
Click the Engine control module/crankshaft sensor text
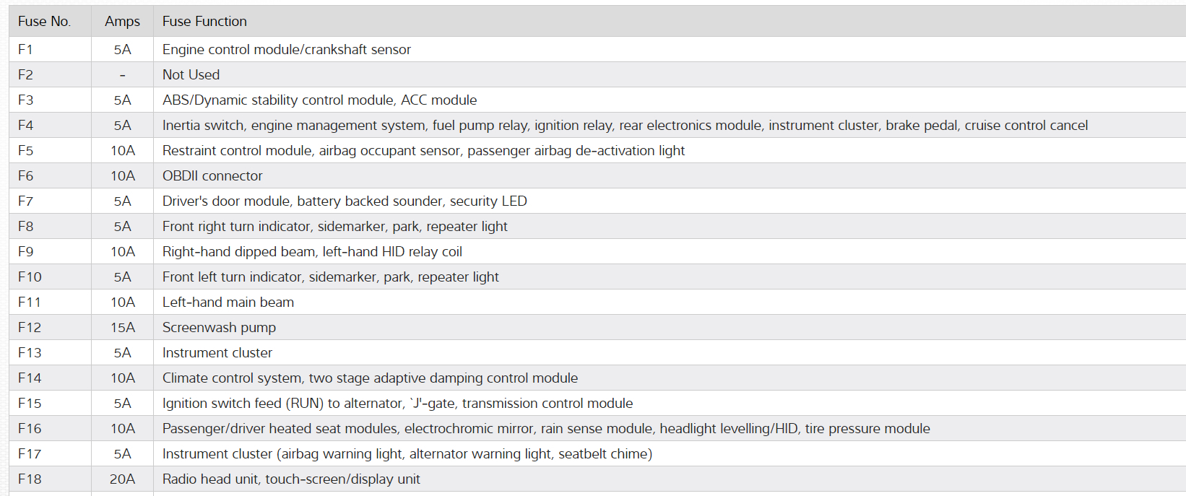tap(286, 50)
